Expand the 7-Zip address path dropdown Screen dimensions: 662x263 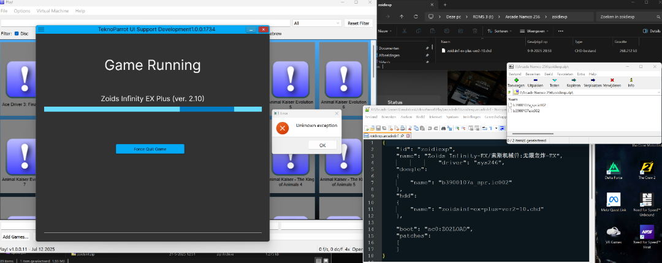[x=658, y=92]
